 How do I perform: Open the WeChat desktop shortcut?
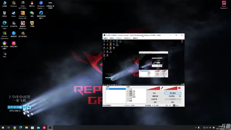point(32,14)
